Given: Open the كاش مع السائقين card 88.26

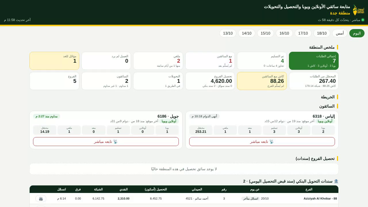Looking at the screenshot, I should (x=262, y=81).
